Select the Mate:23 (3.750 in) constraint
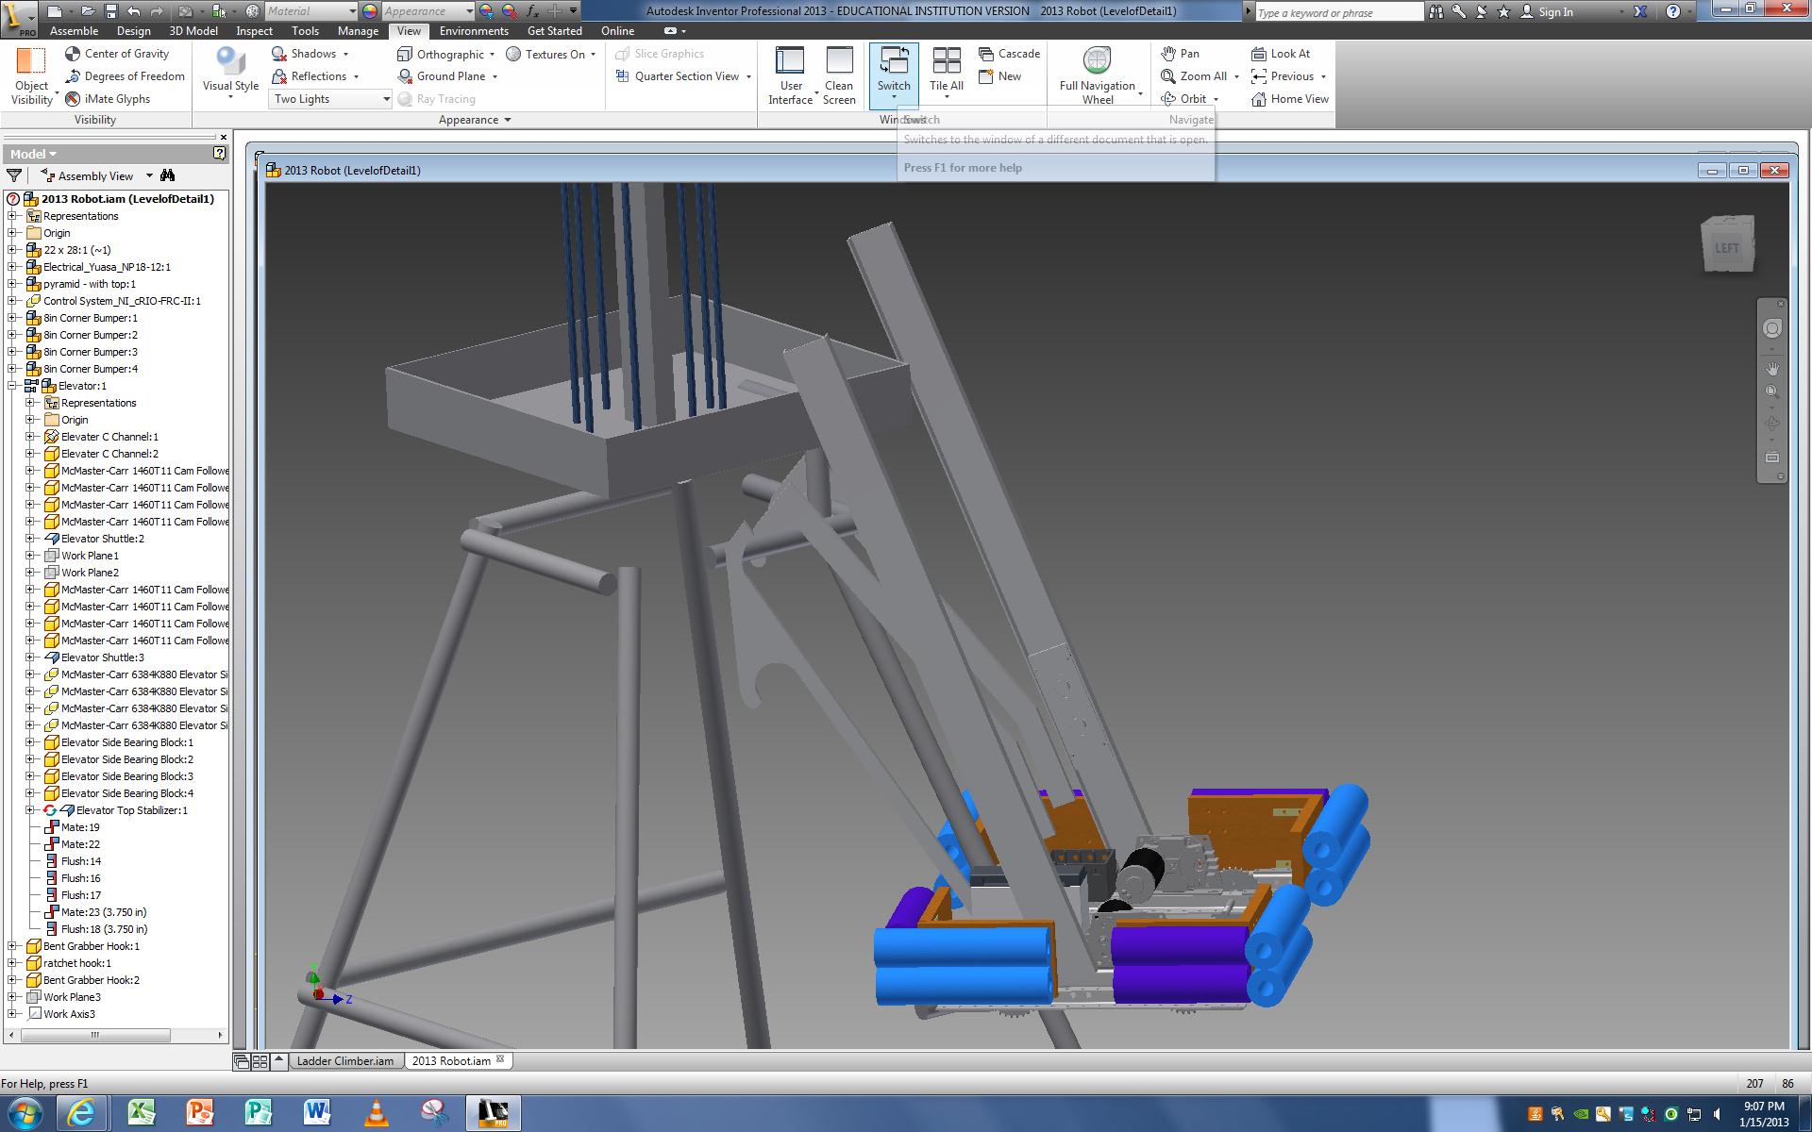 pos(104,912)
